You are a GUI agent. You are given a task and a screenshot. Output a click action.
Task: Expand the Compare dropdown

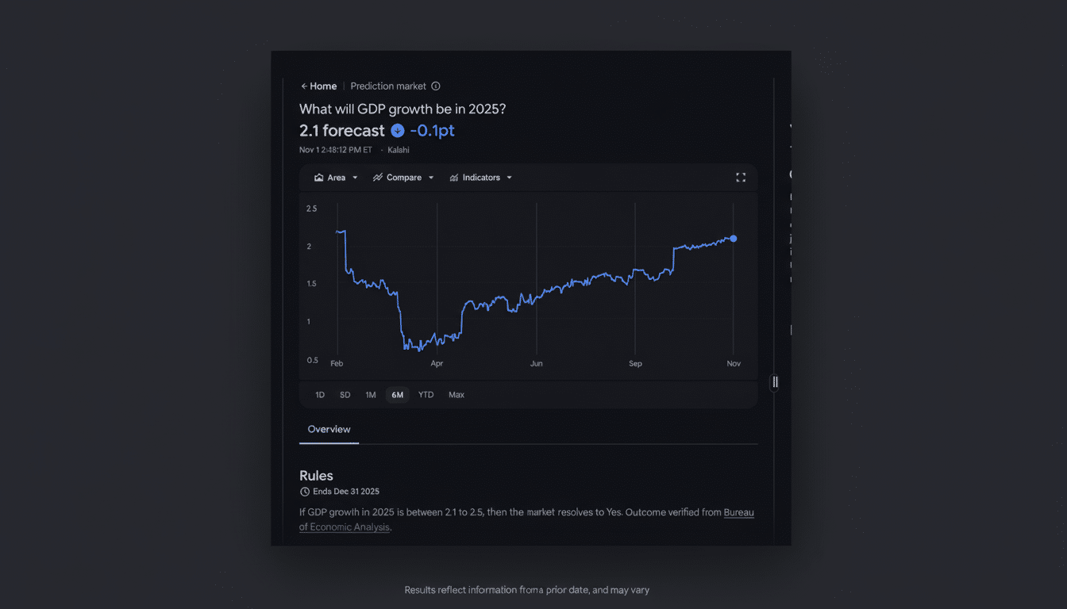click(403, 177)
